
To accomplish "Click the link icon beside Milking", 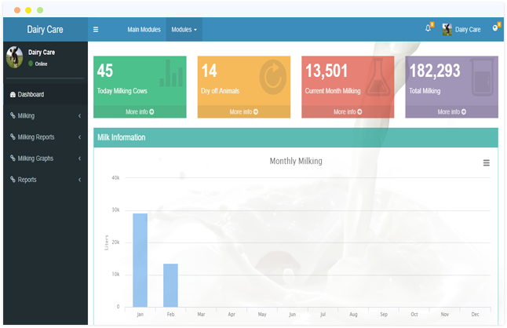I will tap(13, 115).
